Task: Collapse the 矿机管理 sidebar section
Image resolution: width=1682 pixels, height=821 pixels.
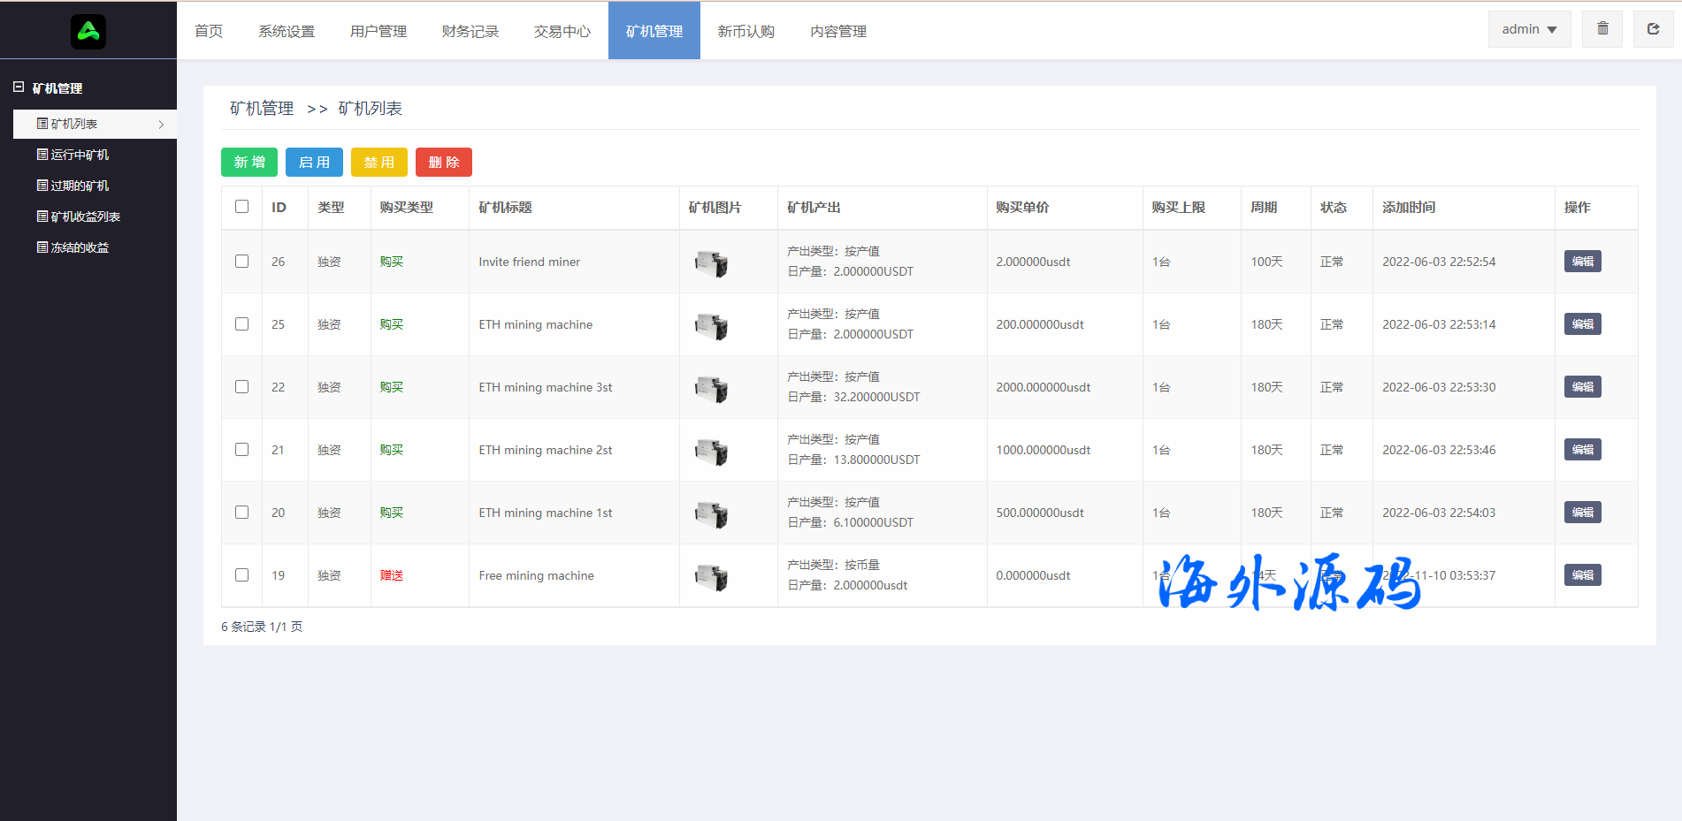Action: (19, 87)
